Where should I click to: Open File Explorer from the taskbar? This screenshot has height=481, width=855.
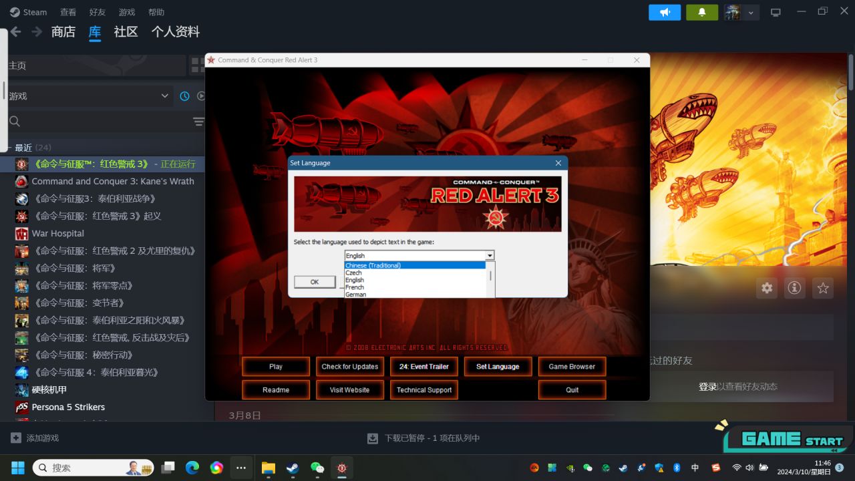tap(268, 468)
